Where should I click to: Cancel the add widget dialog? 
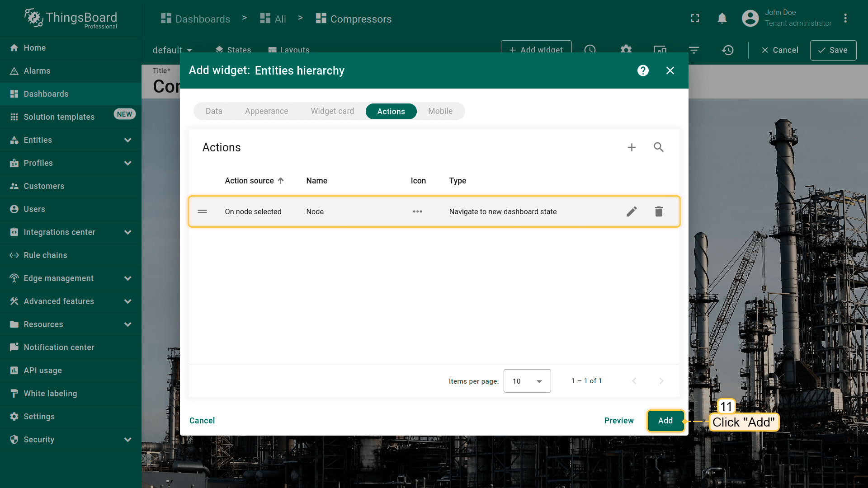coord(202,421)
